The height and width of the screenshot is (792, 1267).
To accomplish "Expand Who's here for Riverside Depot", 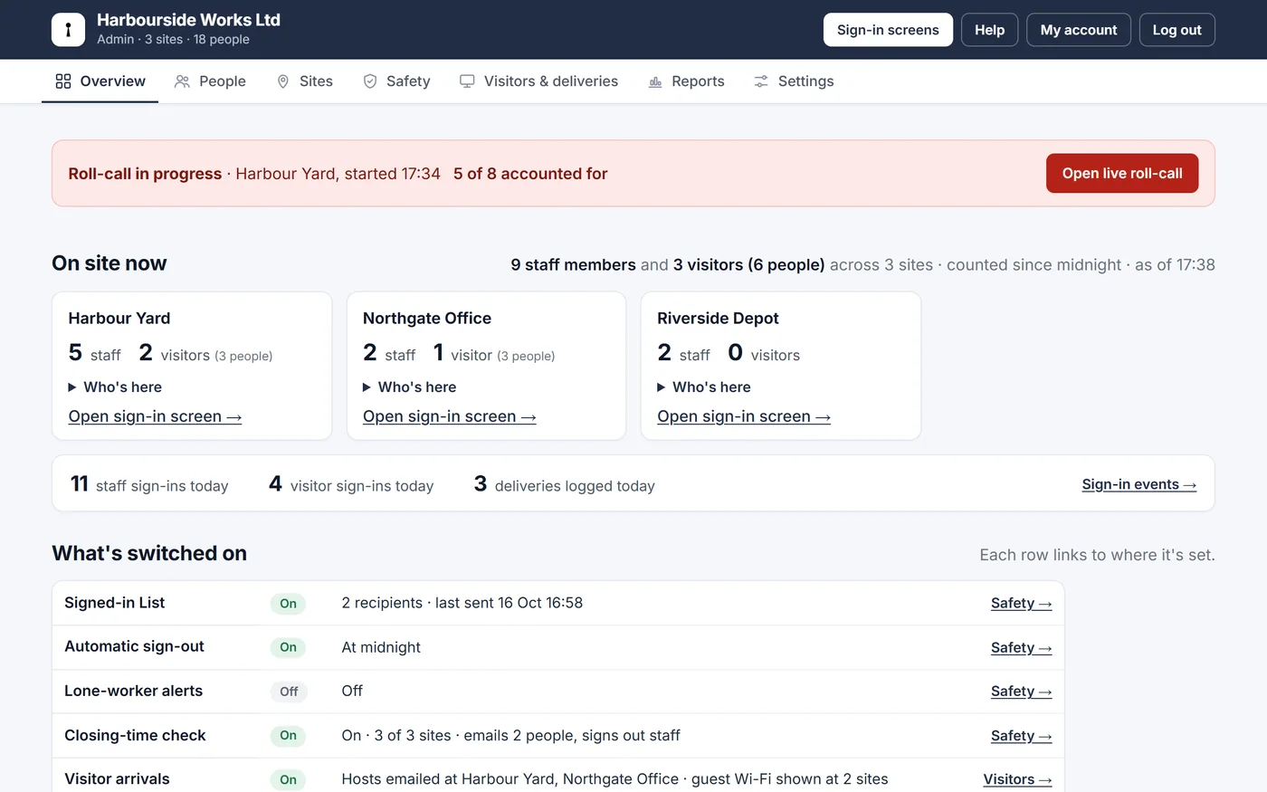I will [704, 387].
